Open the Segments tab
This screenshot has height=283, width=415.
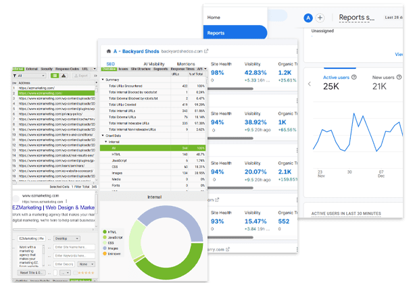(161, 69)
